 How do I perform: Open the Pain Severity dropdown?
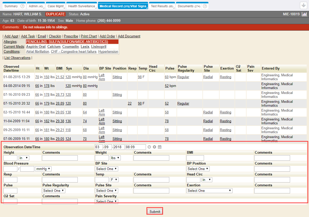(107, 201)
